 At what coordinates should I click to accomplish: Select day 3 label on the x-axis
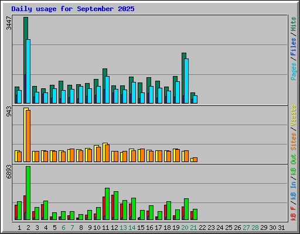click(37, 228)
